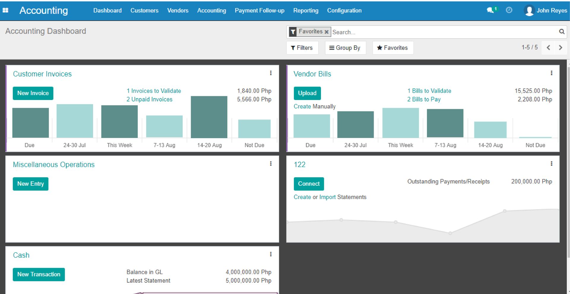
Task: Click the 14-20 Aug customer invoices bar
Action: point(209,117)
